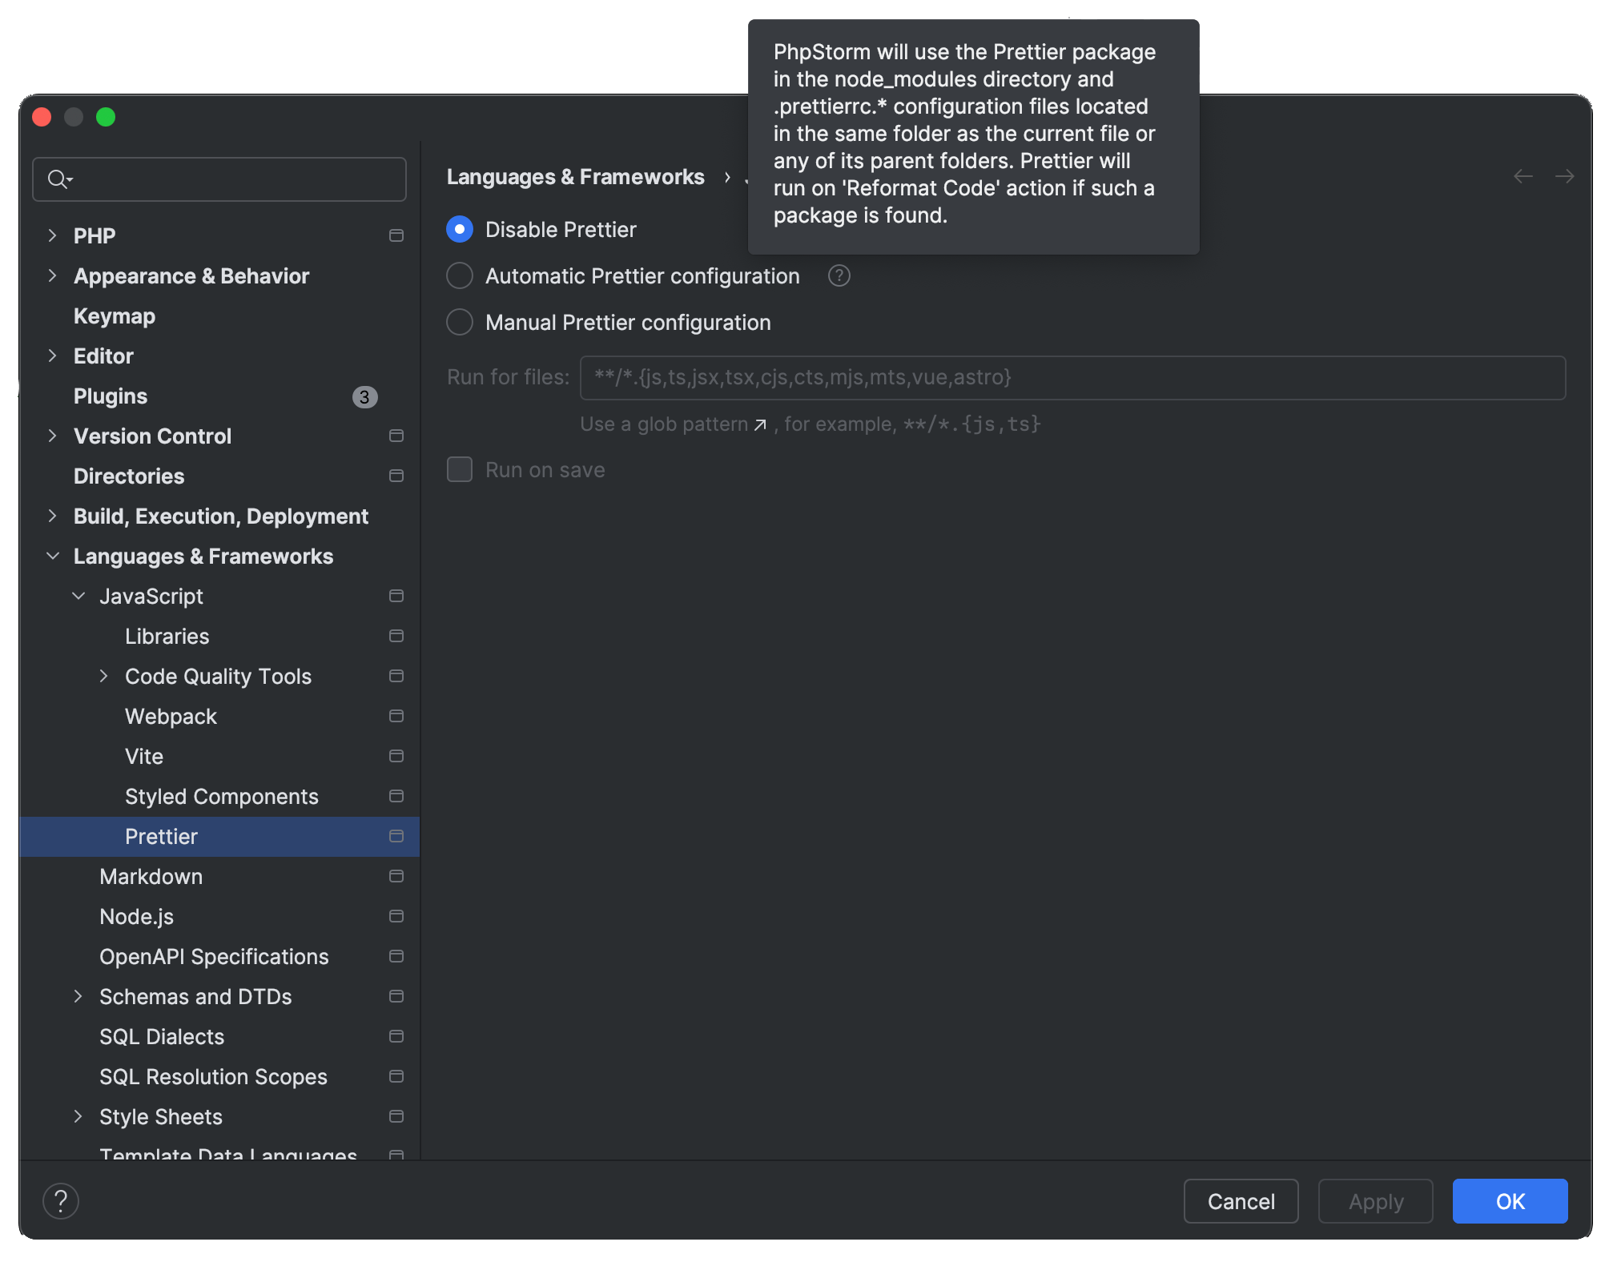Select Manual Prettier configuration radio button
Viewport: 1613px width, 1270px height.
(460, 322)
